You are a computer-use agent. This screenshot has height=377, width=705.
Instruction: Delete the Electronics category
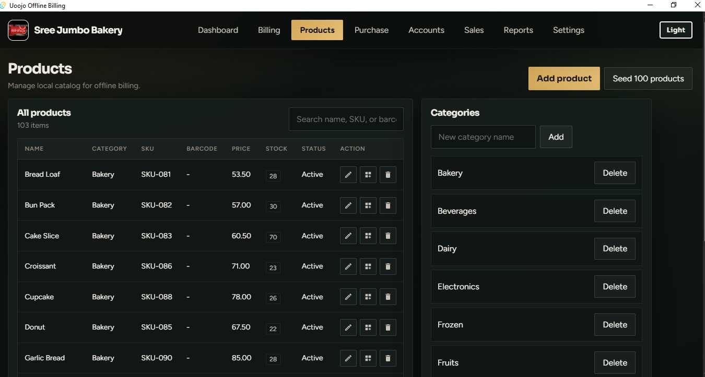point(615,287)
